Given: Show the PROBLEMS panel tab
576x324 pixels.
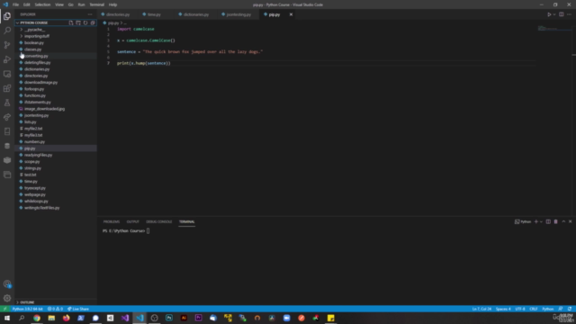Looking at the screenshot, I should 112,221.
